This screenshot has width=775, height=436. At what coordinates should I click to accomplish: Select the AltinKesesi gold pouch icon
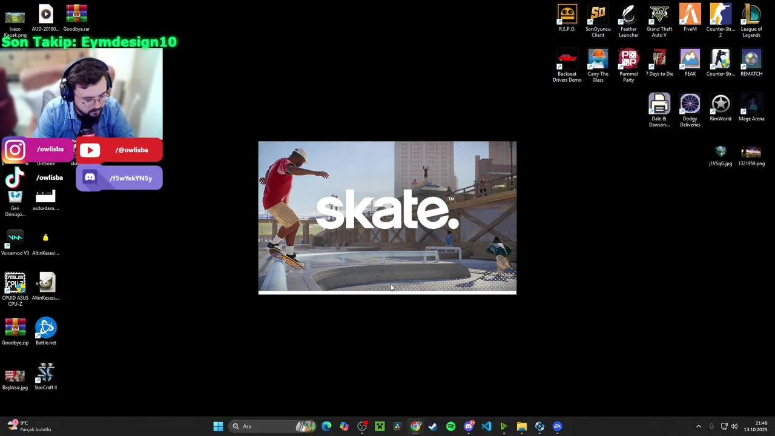(45, 242)
